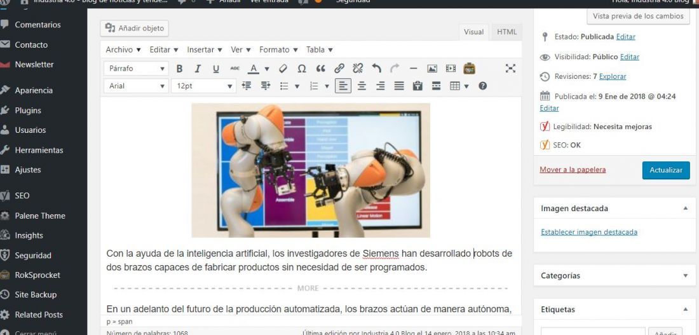Open Site Backup in the sidebar
The width and height of the screenshot is (699, 335).
pyautogui.click(x=35, y=295)
